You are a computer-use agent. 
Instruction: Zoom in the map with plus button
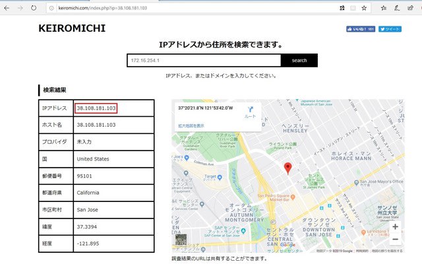pyautogui.click(x=395, y=227)
